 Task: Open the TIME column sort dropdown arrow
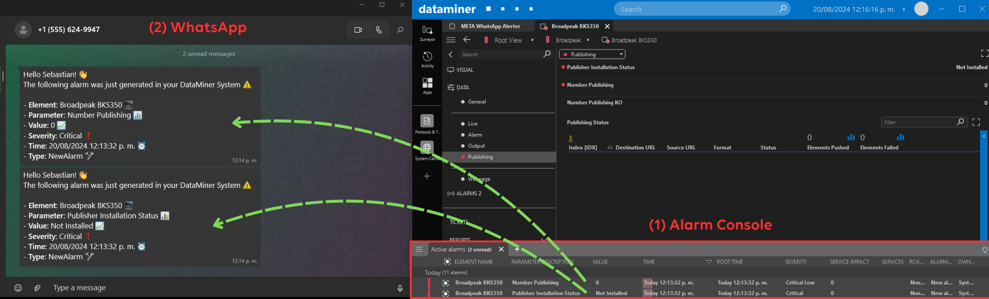(709, 262)
